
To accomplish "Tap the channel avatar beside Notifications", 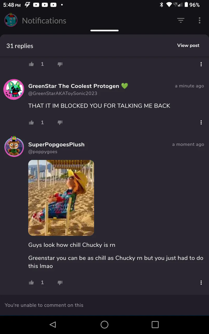I will tap(11, 20).
